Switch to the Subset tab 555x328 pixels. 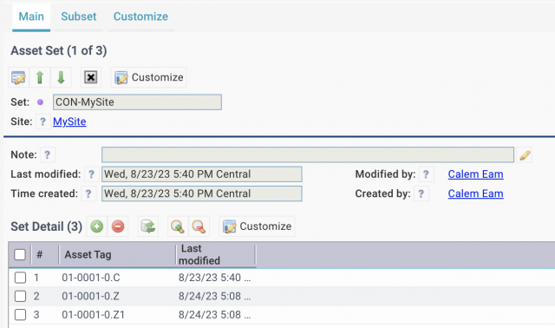[79, 16]
